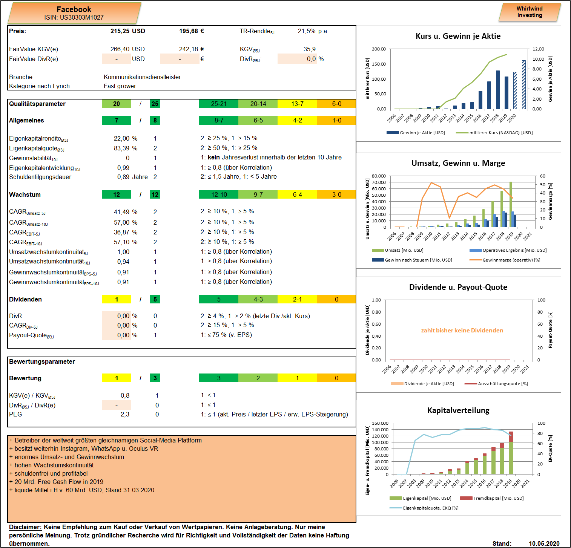
Task: Click Schuldentilgungsdauer value 0,89 Jahre
Action: [132, 177]
